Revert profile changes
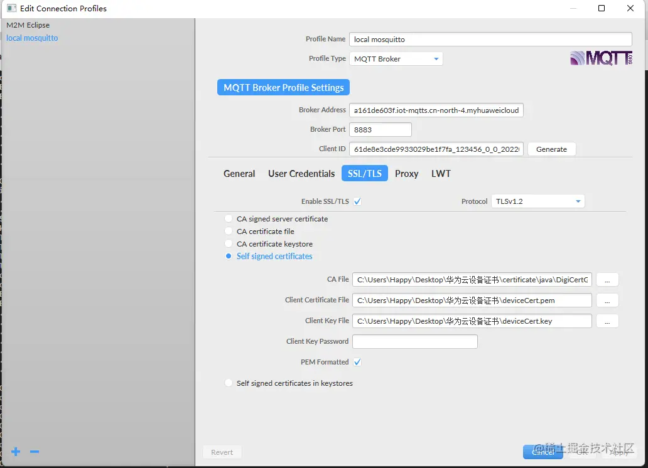Screen dimensions: 648x468 tap(222, 452)
